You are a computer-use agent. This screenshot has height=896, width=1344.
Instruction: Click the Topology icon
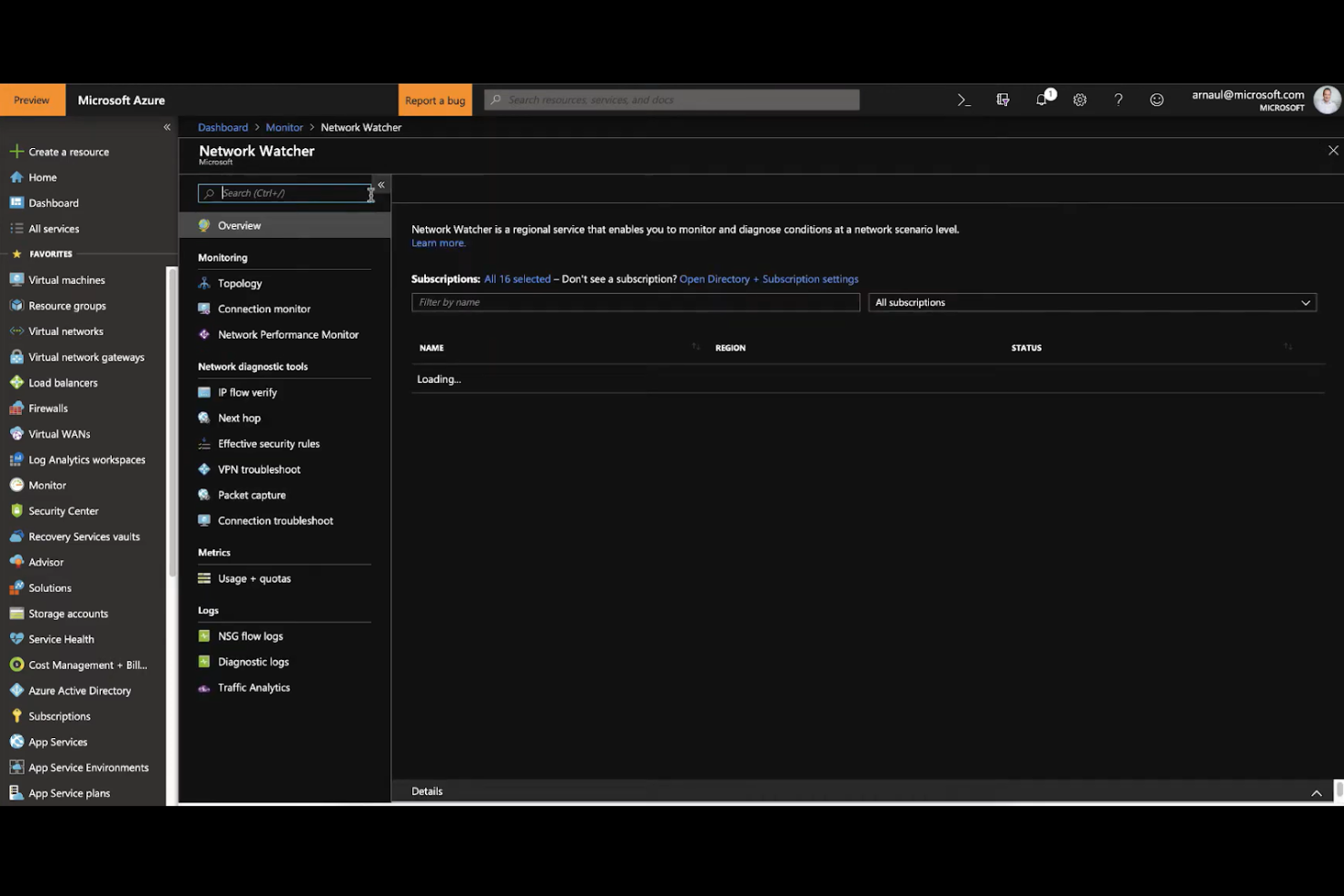pos(204,283)
